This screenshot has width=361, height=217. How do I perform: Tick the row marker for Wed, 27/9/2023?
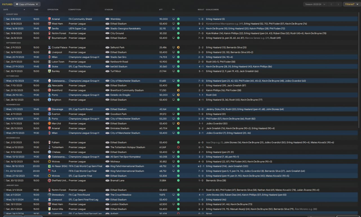coord(5,66)
